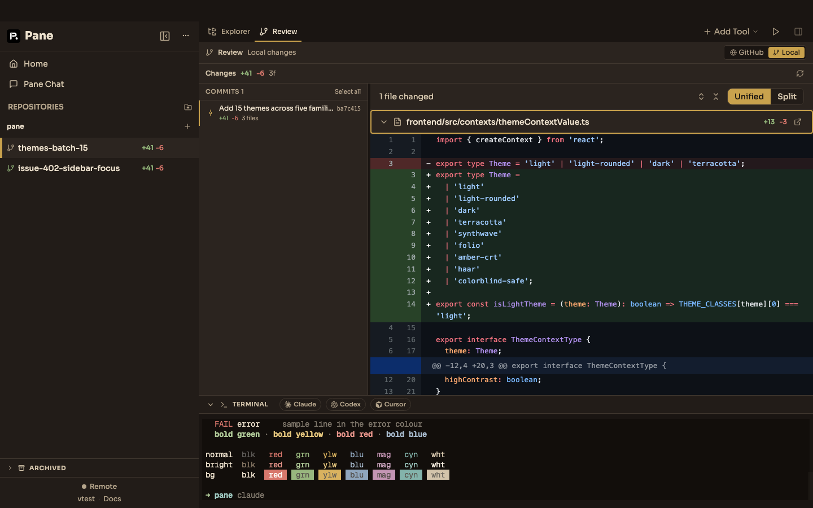Screen dimensions: 813x508
Task: Refresh the changes list
Action: point(800,73)
